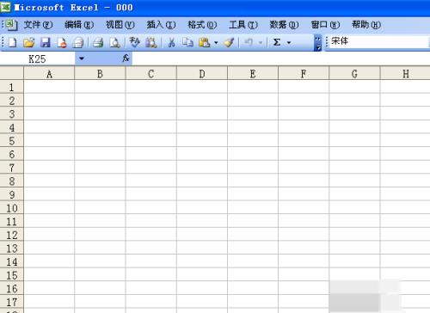430x313 pixels.
Task: Open Print Preview magnifier icon
Action: pos(114,43)
